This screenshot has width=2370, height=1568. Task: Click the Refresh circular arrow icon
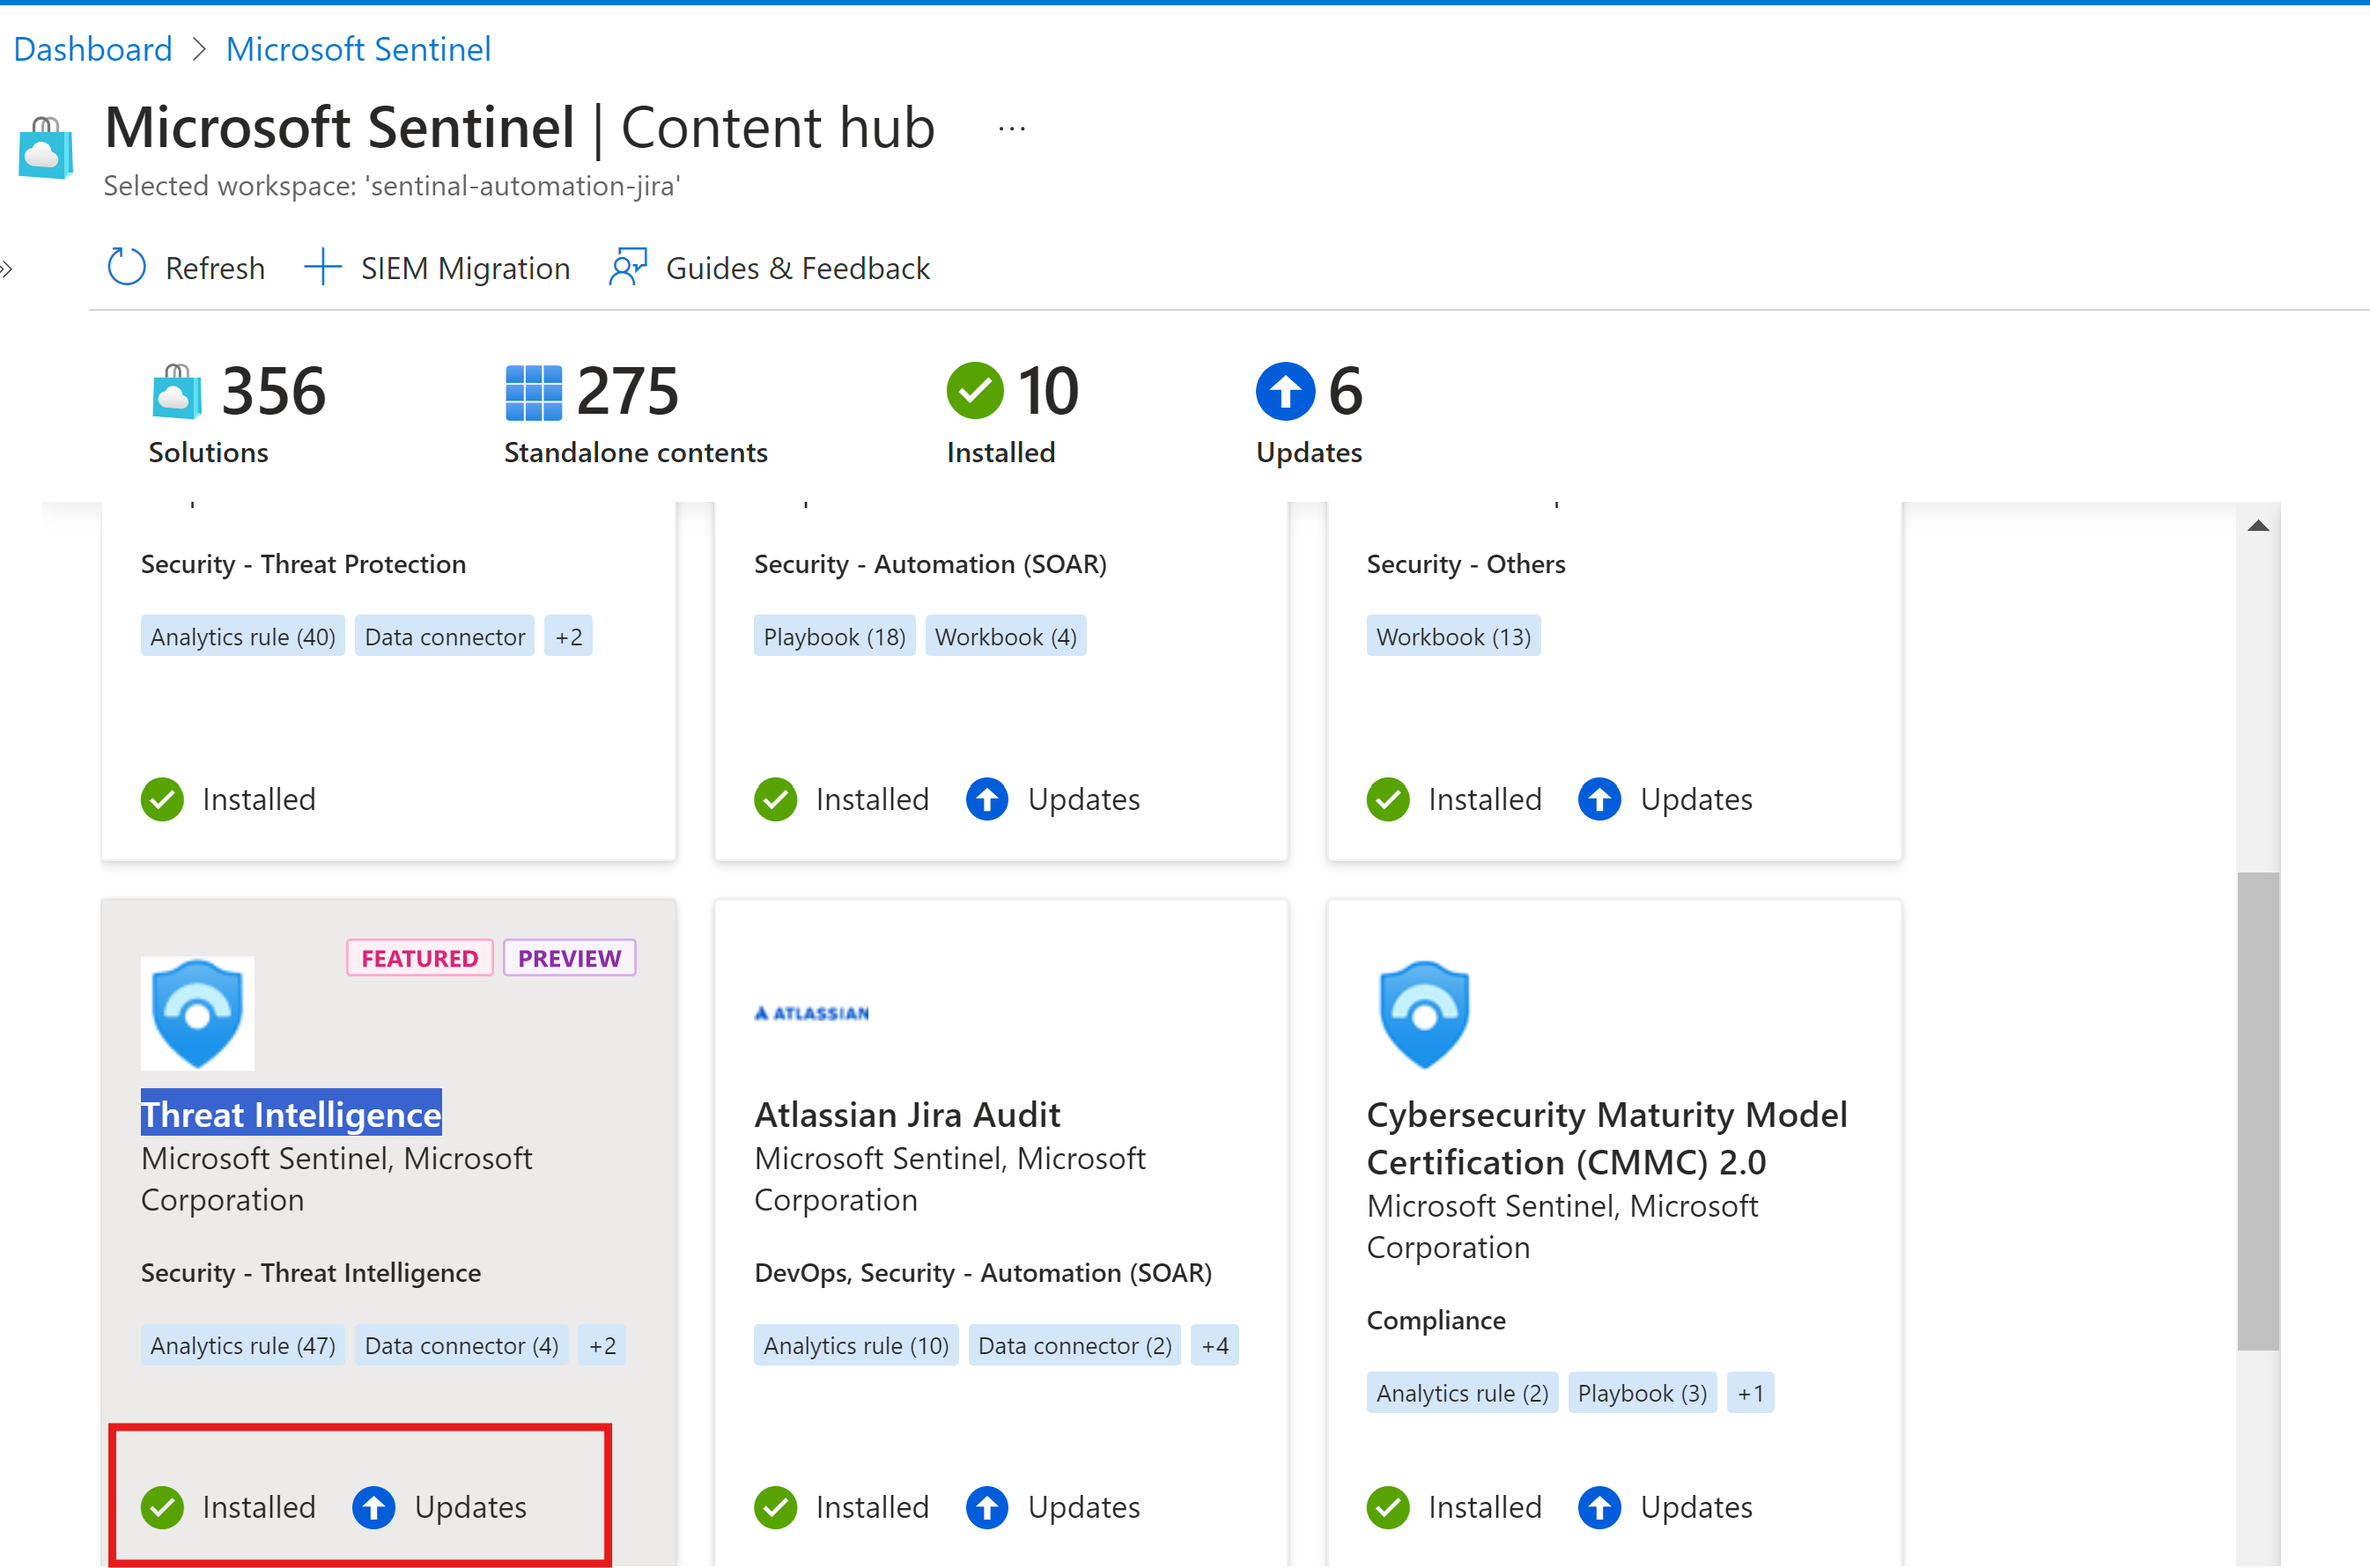(x=126, y=268)
